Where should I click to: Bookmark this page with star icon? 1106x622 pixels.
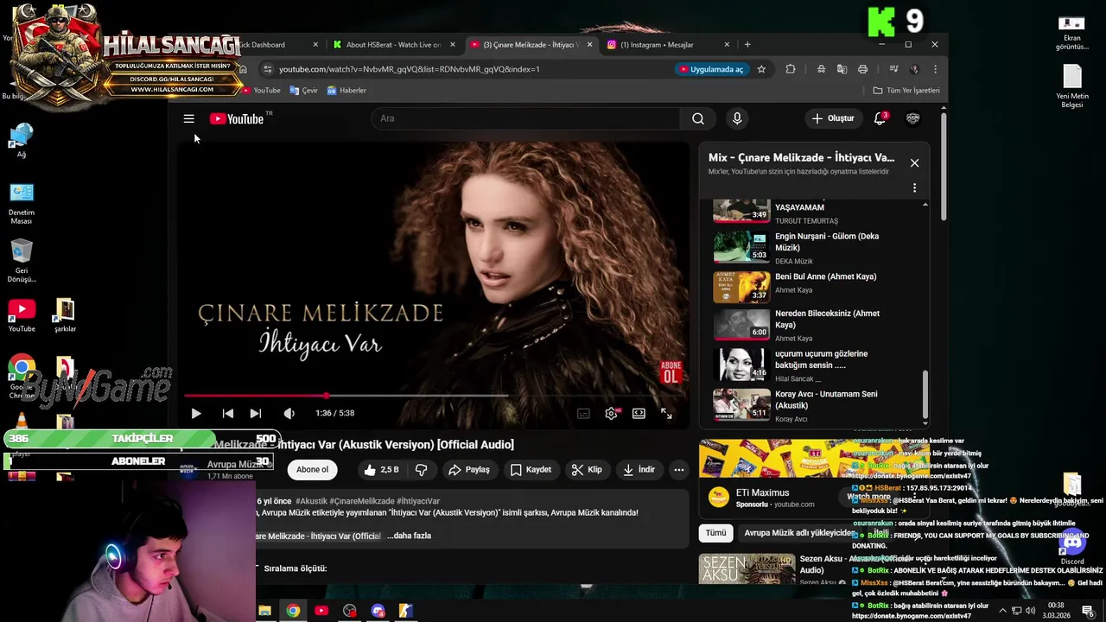[x=761, y=69]
